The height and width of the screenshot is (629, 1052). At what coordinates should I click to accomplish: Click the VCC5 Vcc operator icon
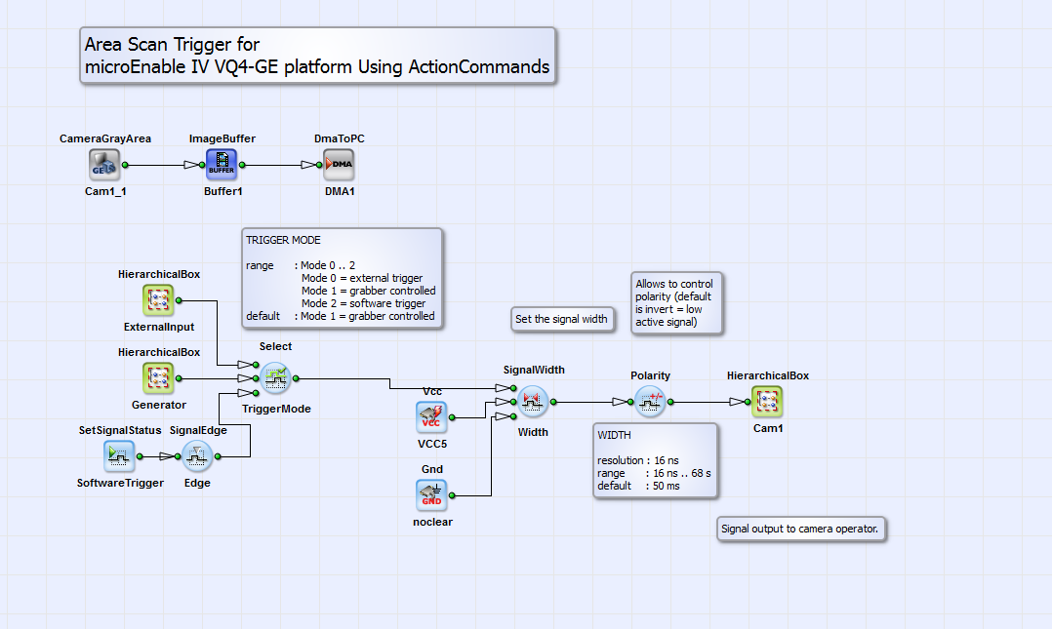pos(431,417)
